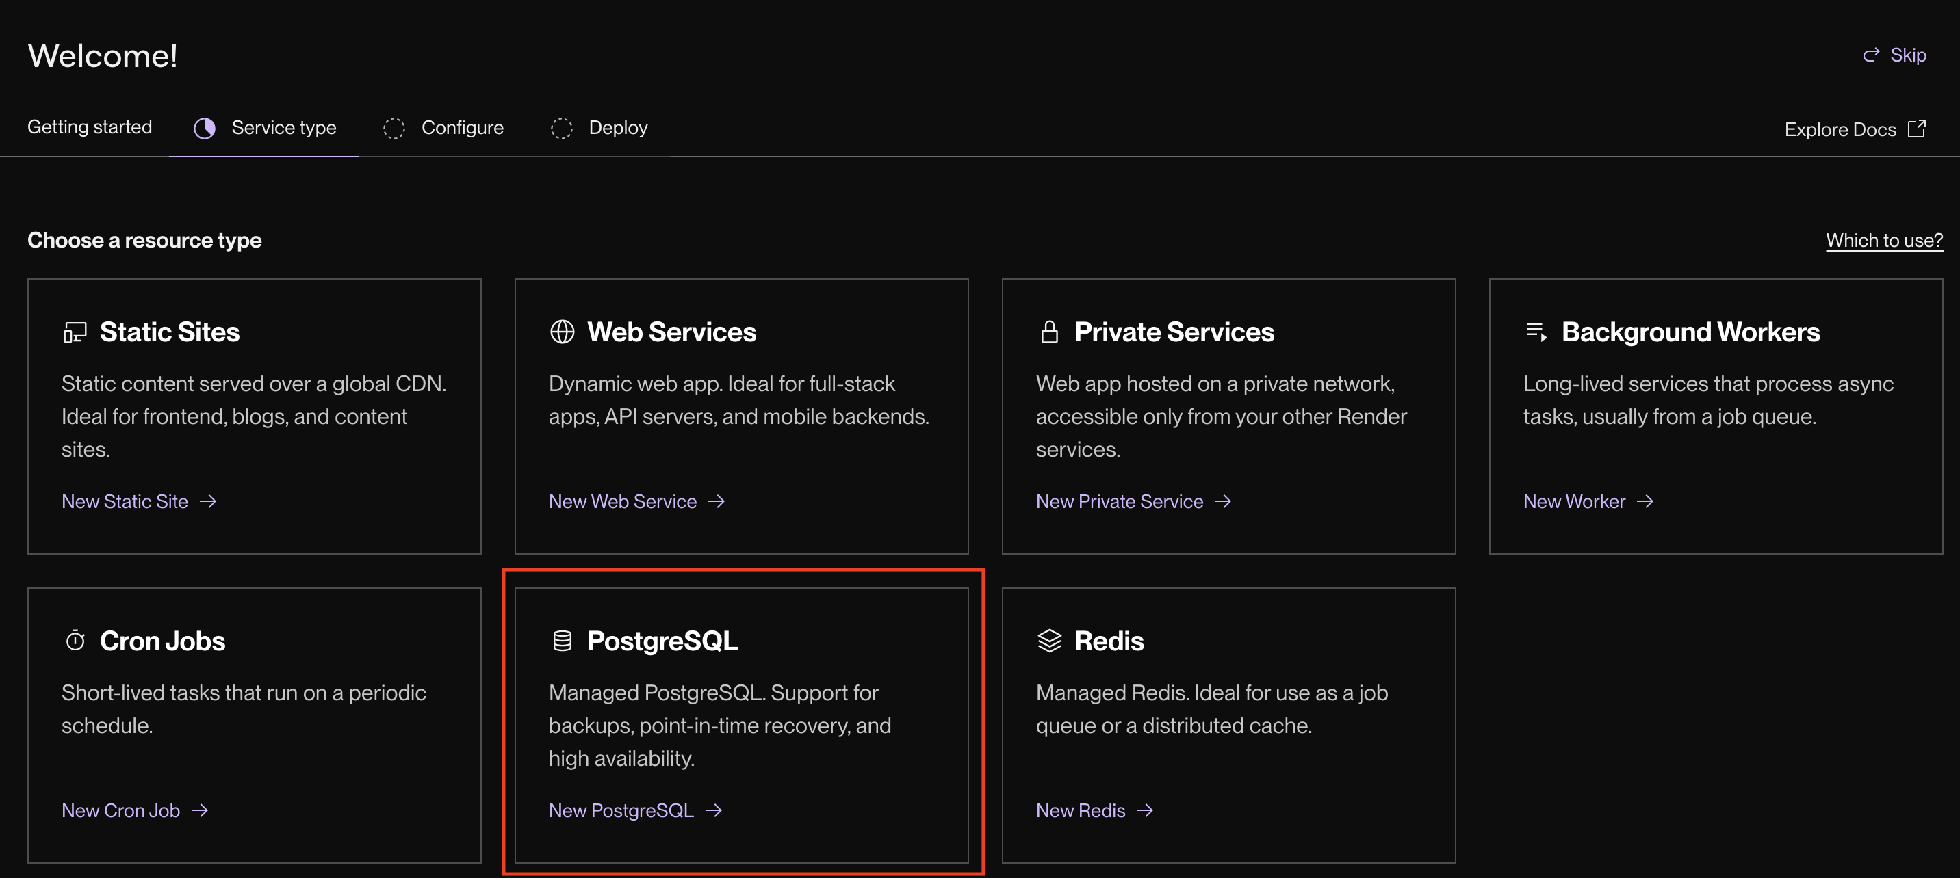The height and width of the screenshot is (878, 1960).
Task: Go to the Deploy step tab
Action: (x=599, y=128)
